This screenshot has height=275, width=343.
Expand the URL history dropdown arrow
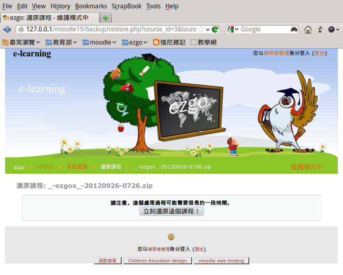[207, 29]
